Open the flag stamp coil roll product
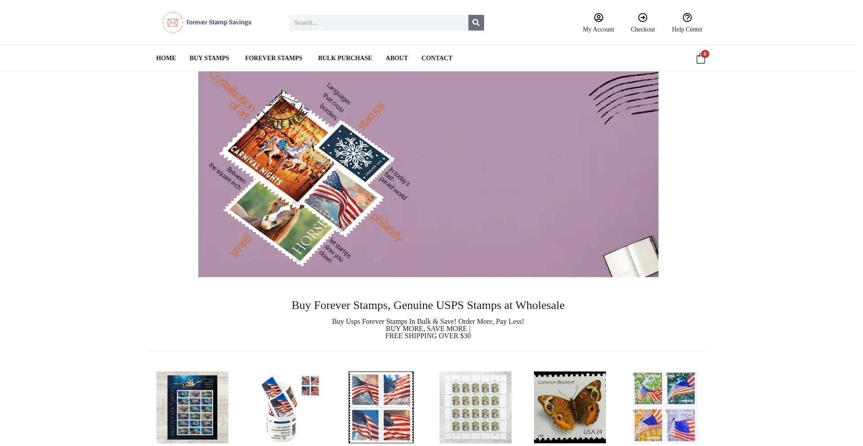The height and width of the screenshot is (446, 863). click(287, 407)
